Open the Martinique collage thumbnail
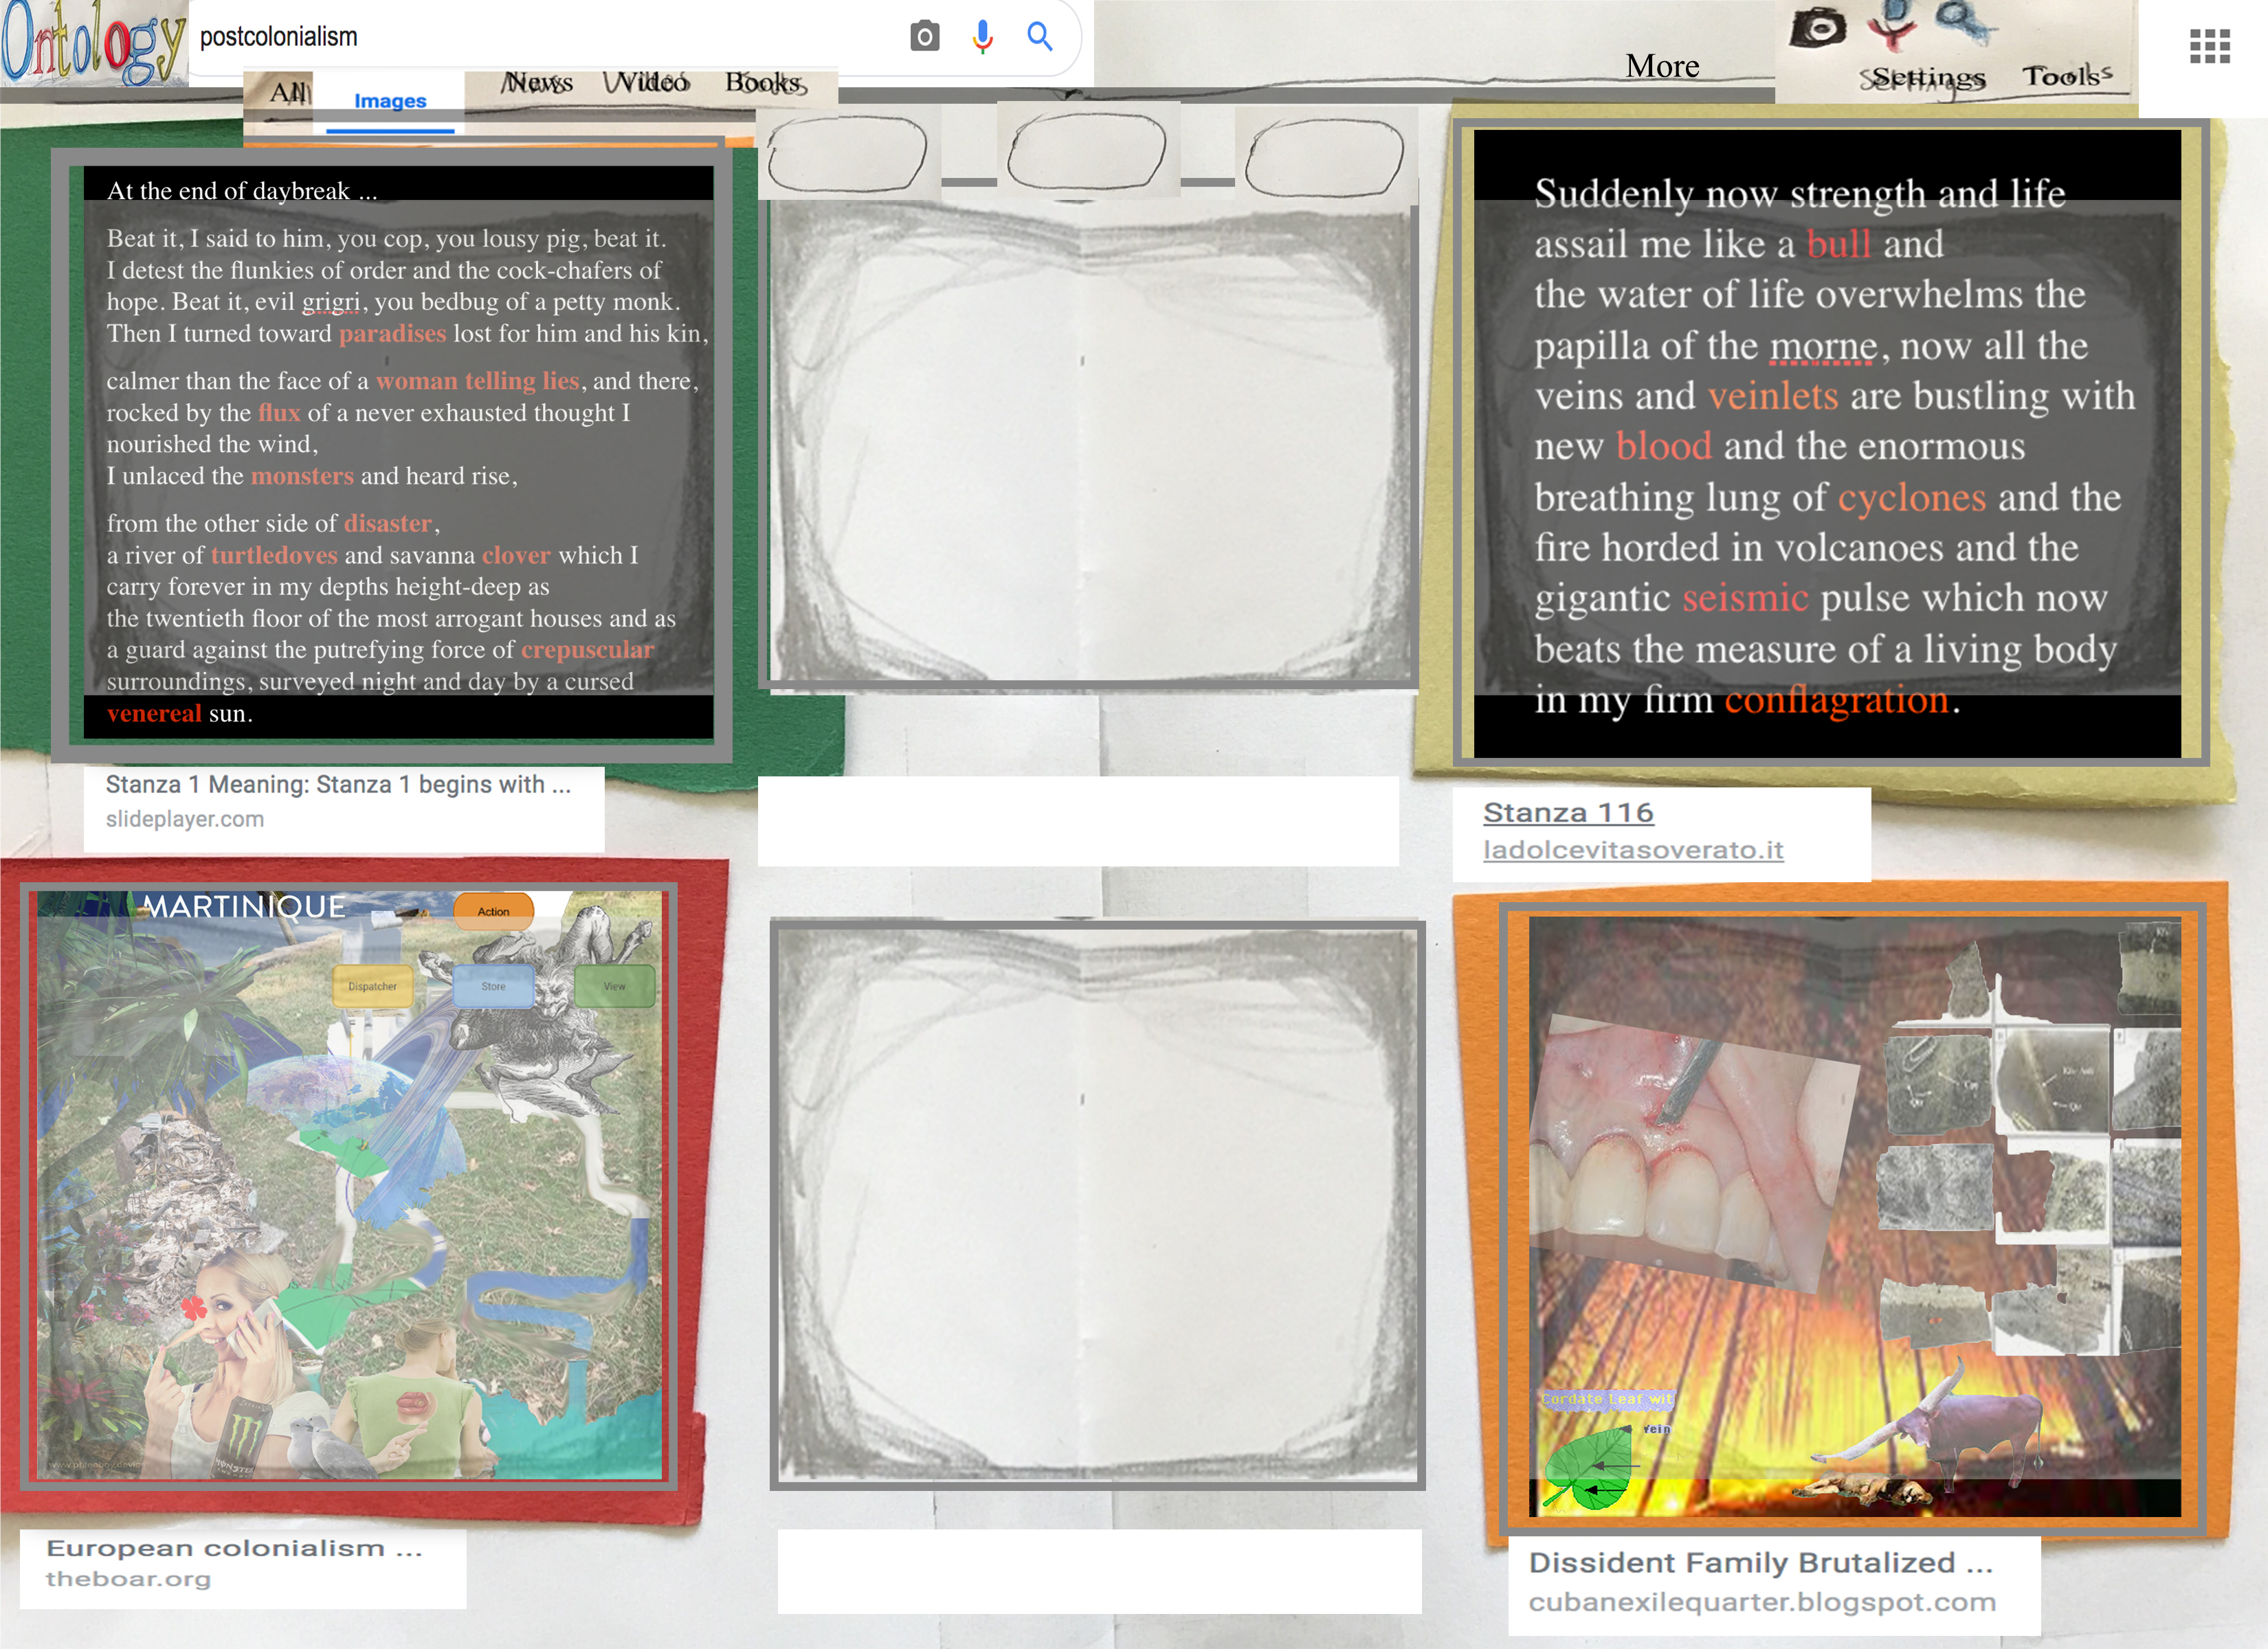 point(350,1185)
